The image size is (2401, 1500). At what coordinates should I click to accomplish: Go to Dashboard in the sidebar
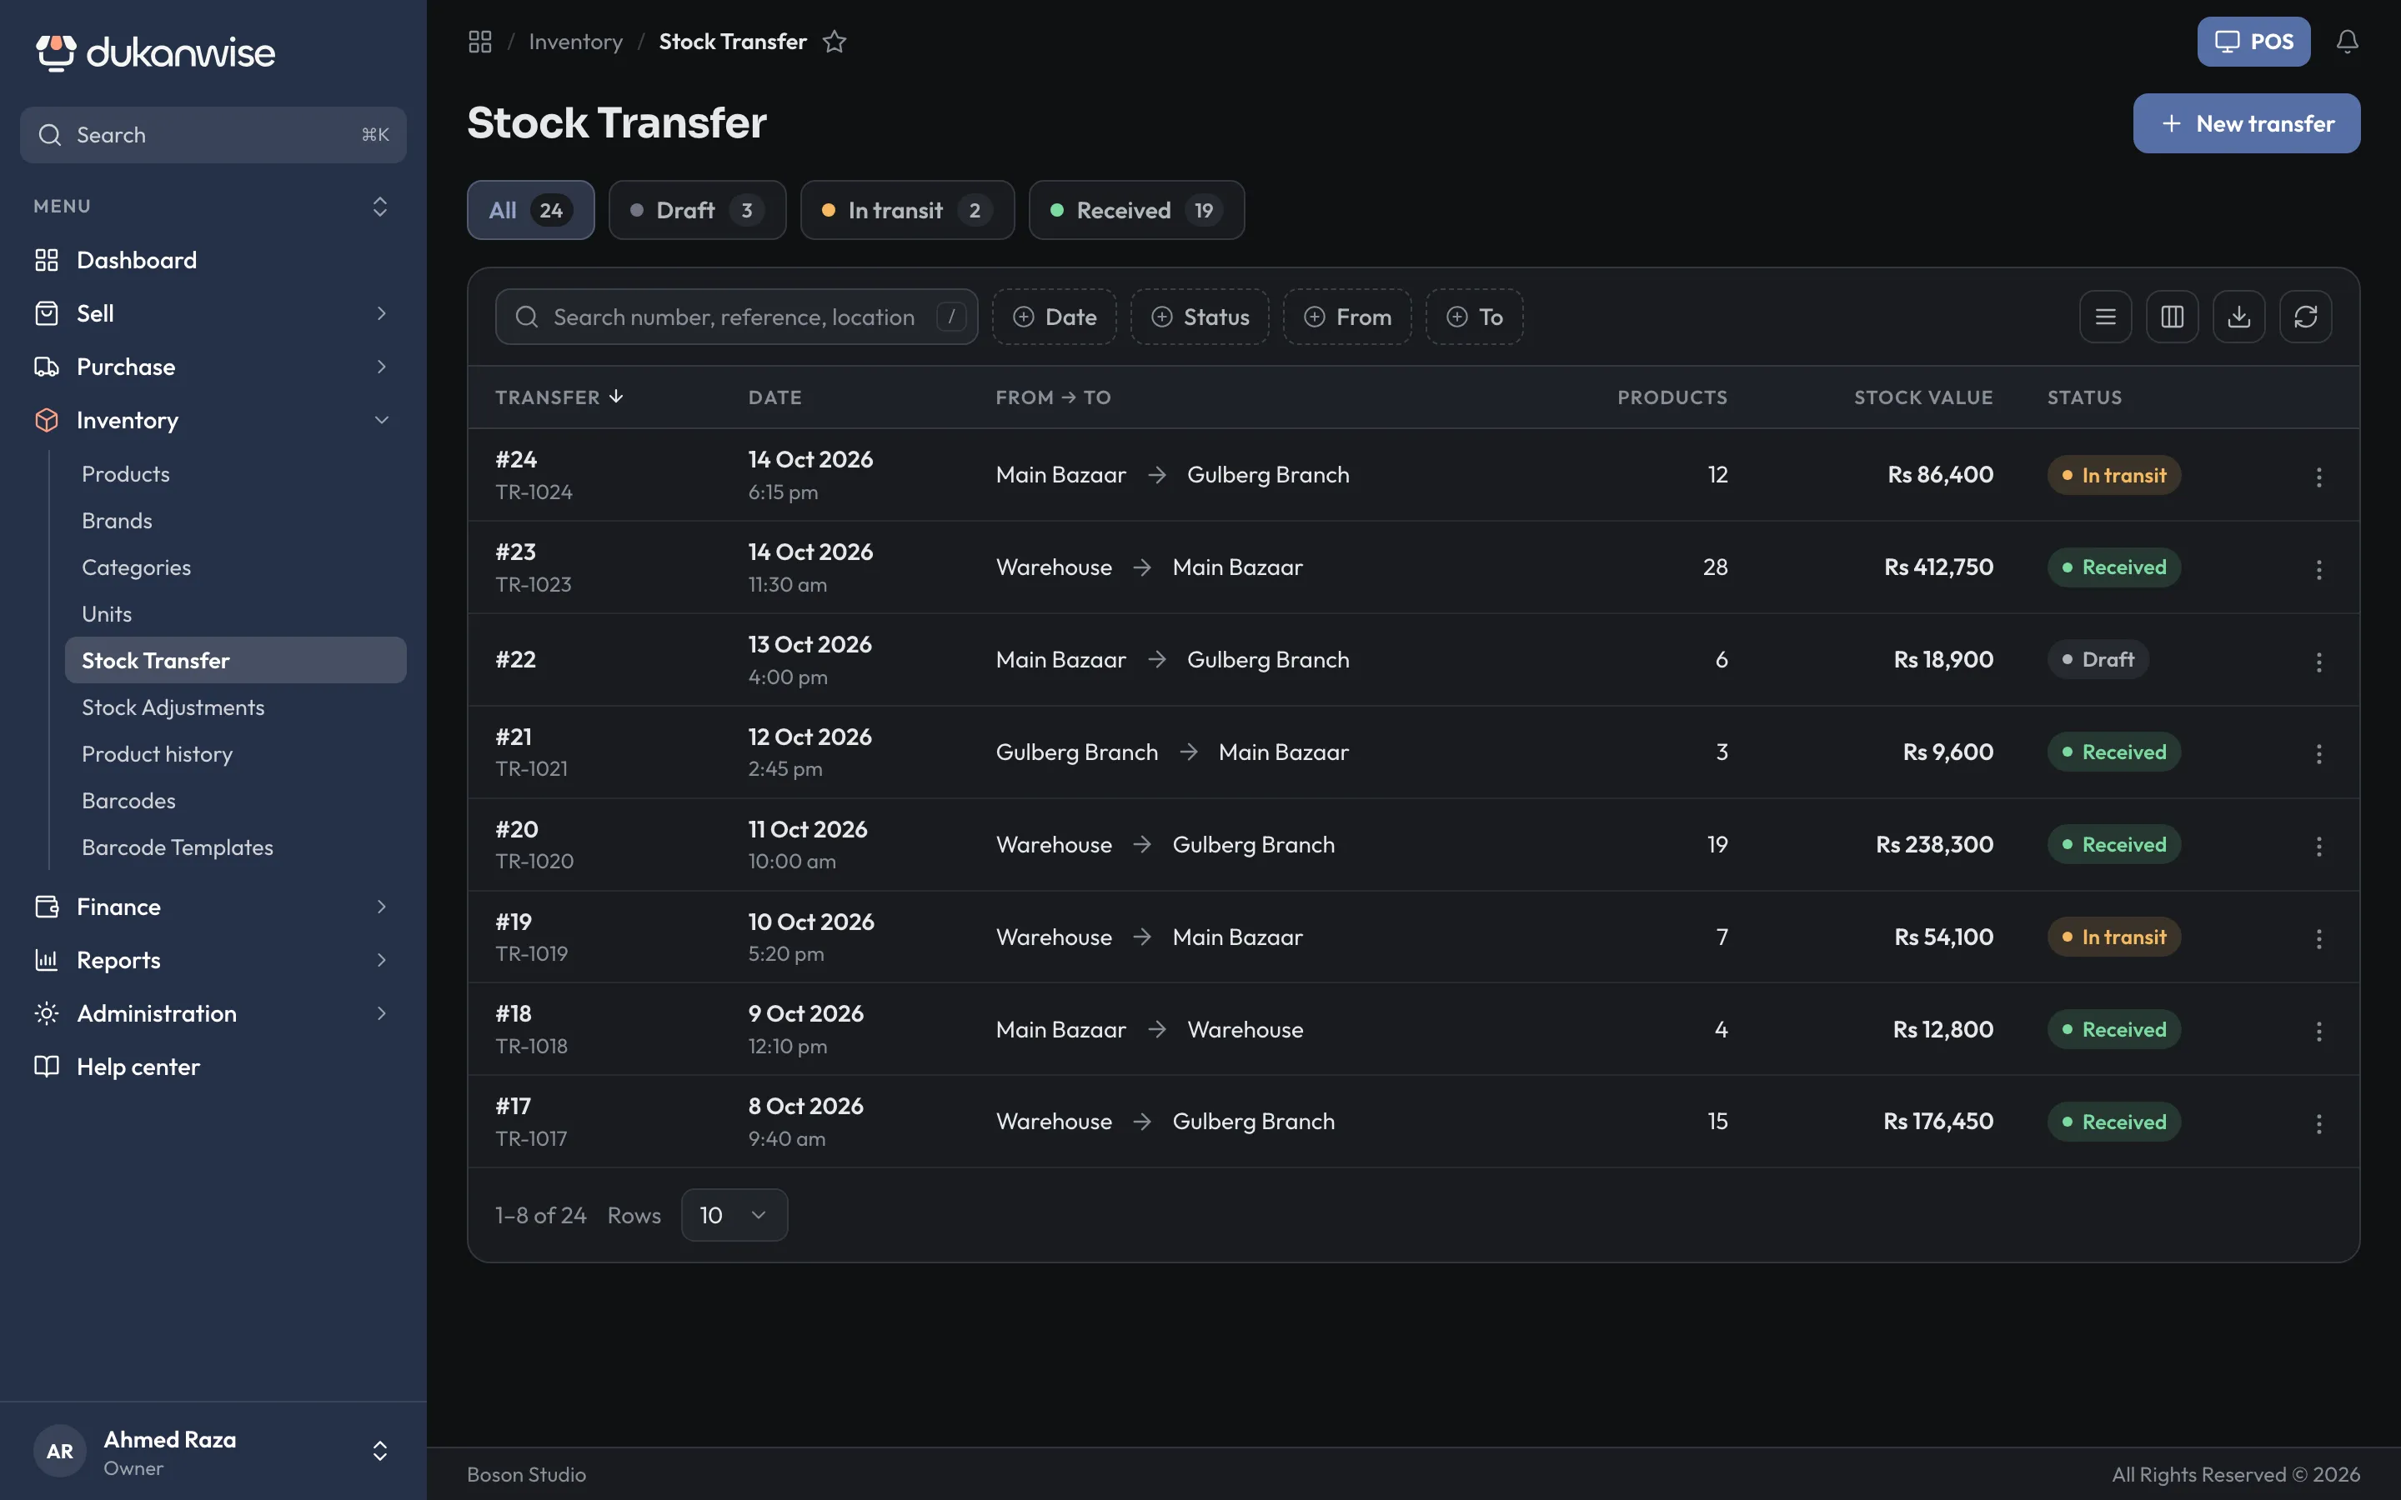coord(213,260)
